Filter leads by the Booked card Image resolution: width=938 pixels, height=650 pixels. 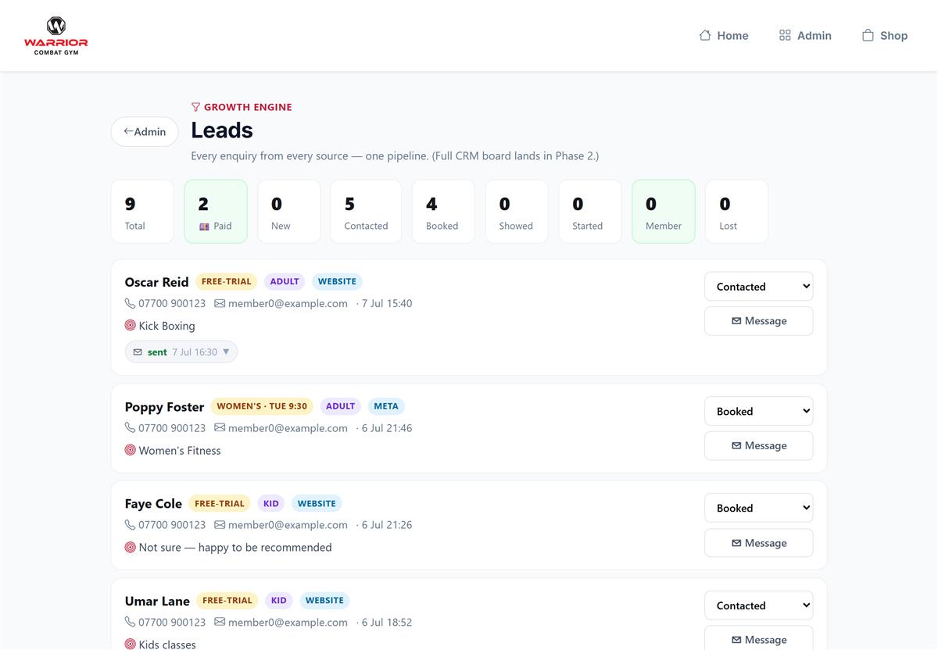[443, 212]
